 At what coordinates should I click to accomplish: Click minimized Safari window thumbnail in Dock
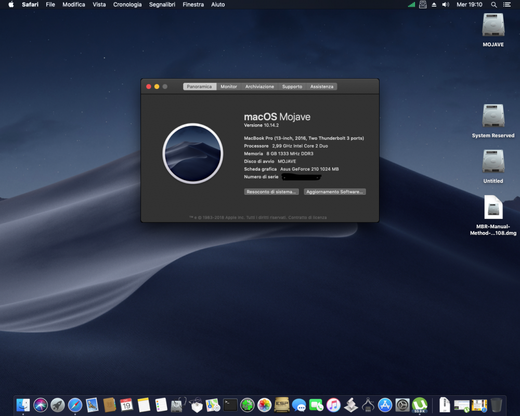point(479,406)
